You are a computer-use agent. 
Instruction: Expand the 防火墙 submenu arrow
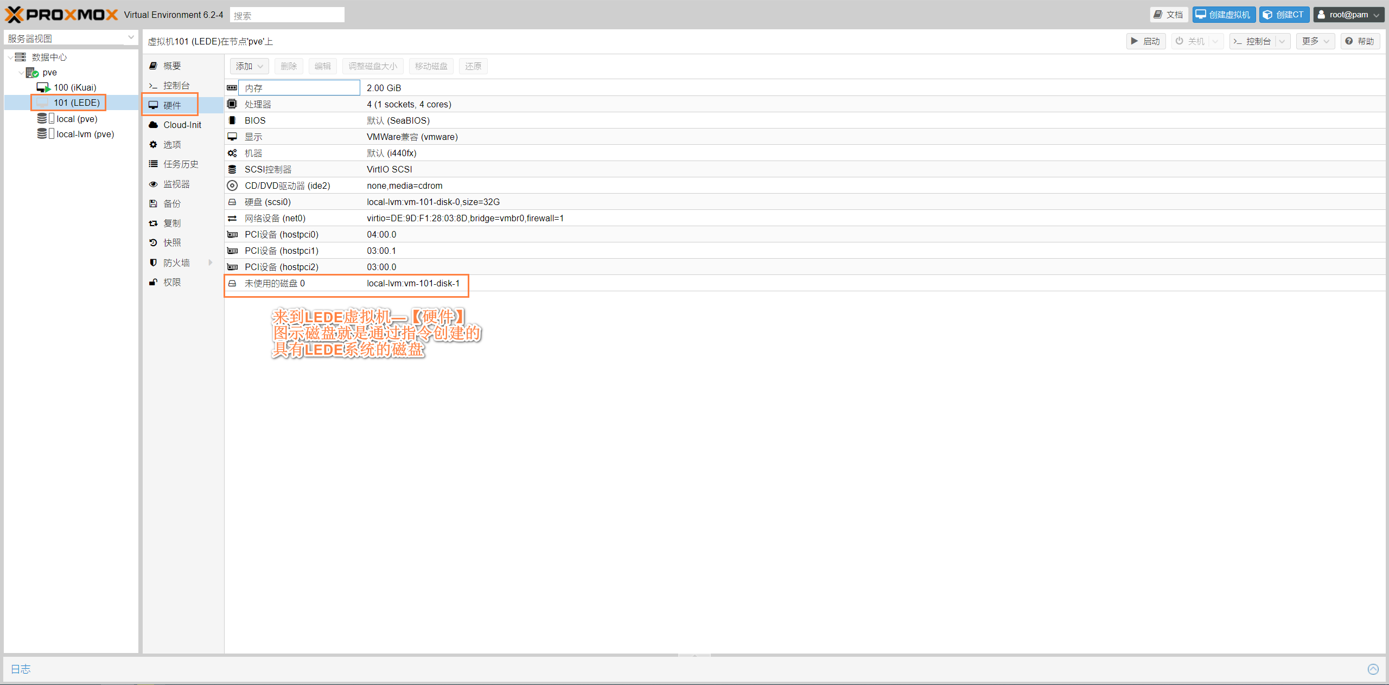point(210,263)
